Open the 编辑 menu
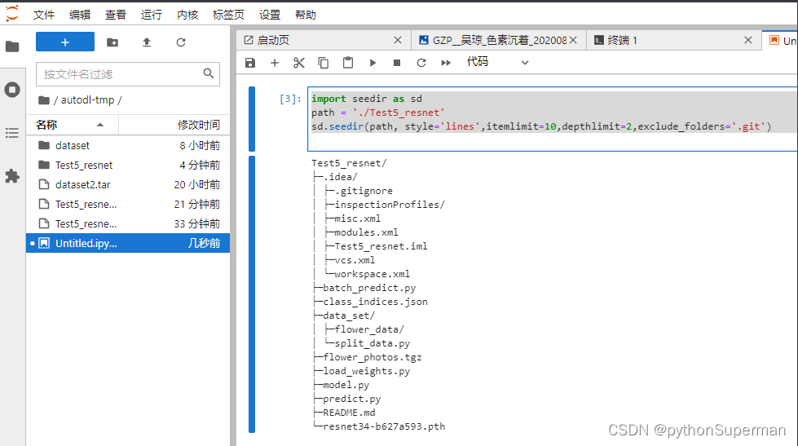The height and width of the screenshot is (446, 798). click(x=80, y=15)
